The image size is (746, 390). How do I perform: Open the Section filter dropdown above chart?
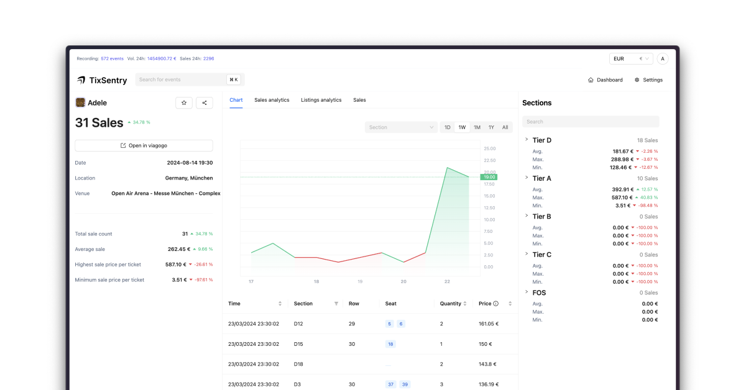[x=401, y=127]
